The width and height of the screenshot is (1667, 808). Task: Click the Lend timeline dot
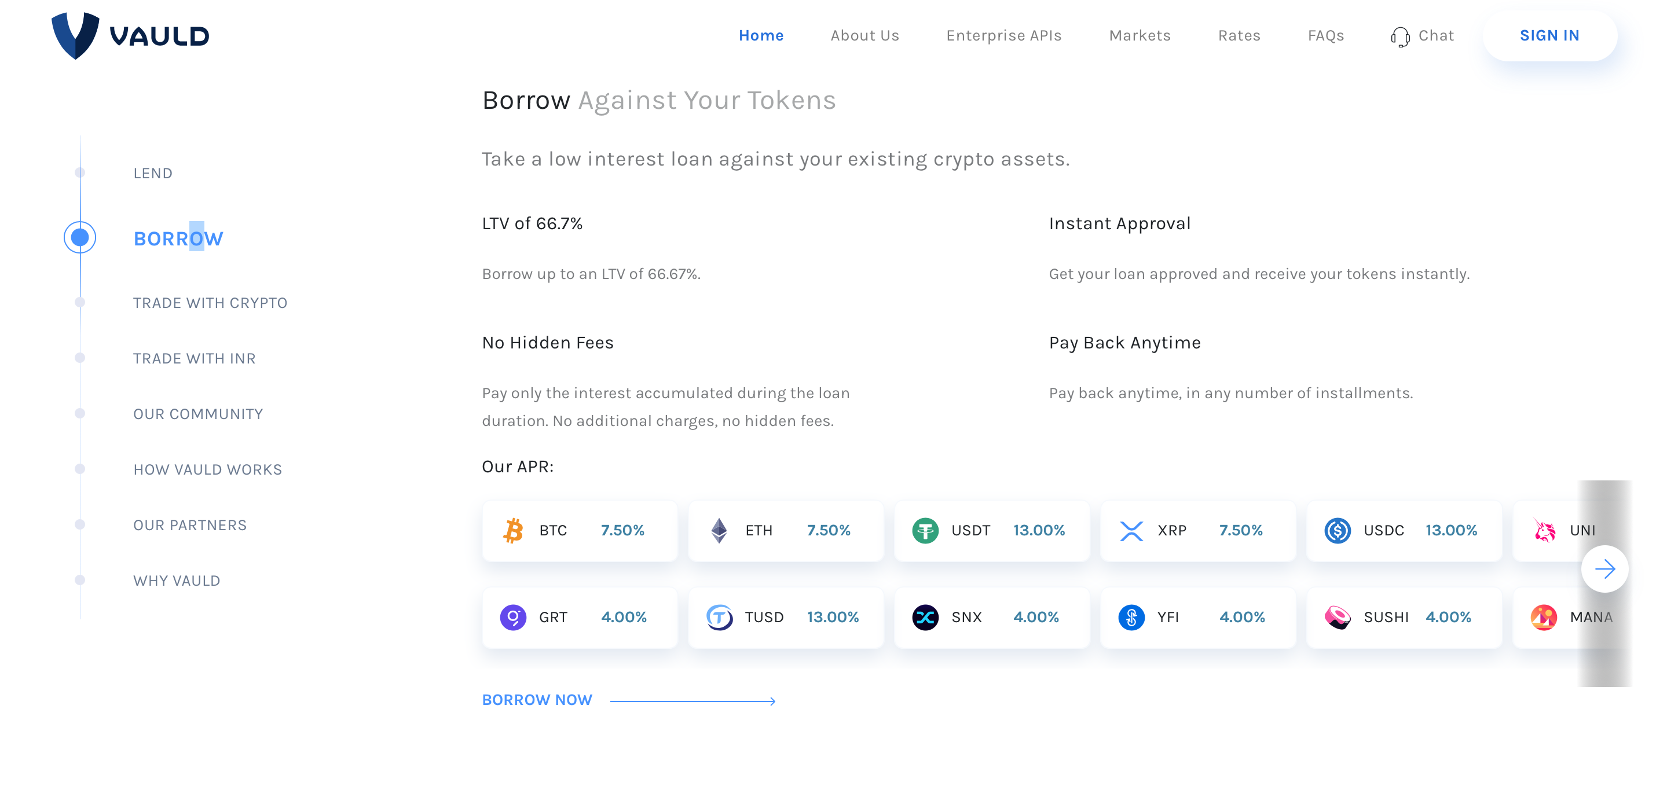pos(79,172)
